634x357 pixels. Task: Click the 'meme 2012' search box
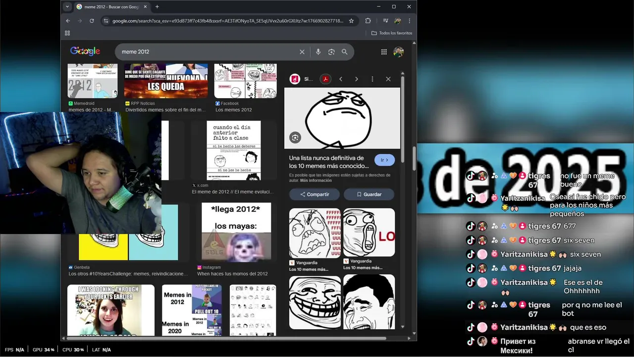click(x=208, y=52)
